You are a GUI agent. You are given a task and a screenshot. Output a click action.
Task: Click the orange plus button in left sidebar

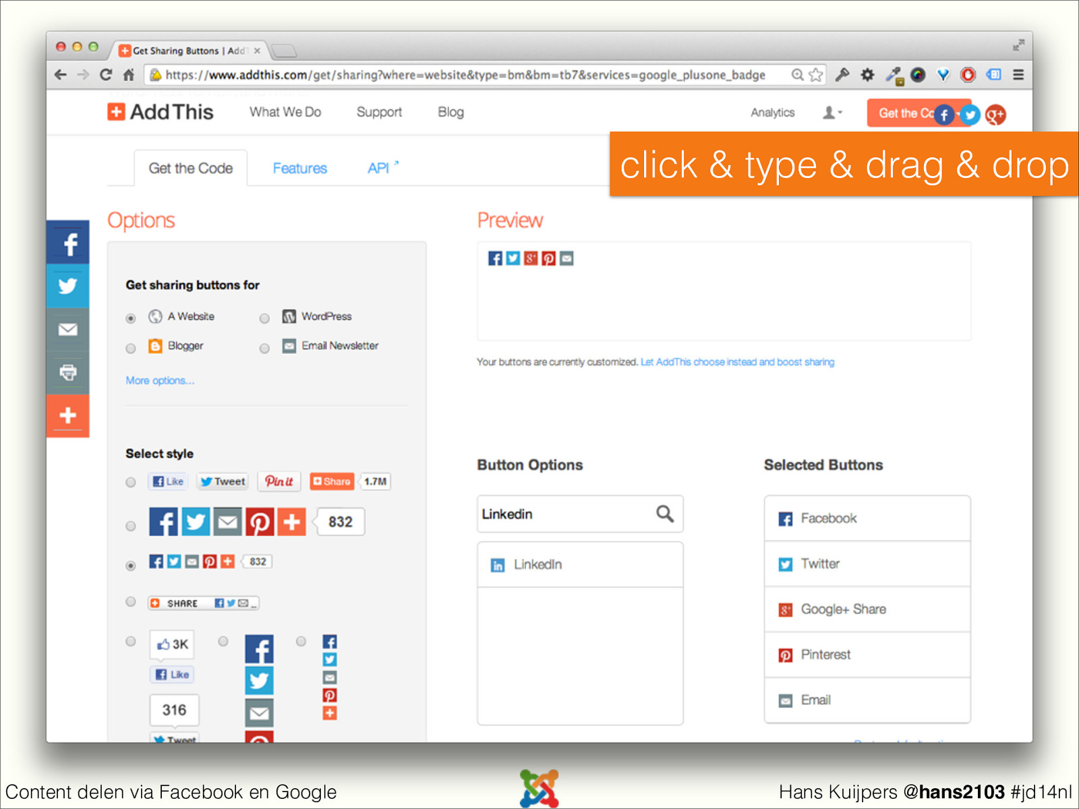[68, 416]
